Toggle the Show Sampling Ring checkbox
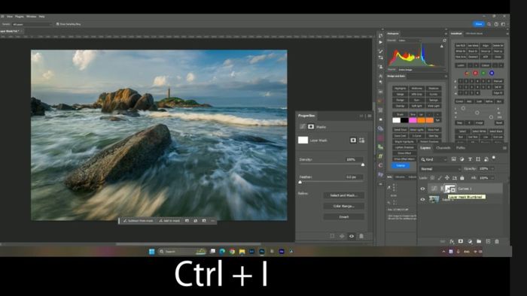 pyautogui.click(x=58, y=24)
